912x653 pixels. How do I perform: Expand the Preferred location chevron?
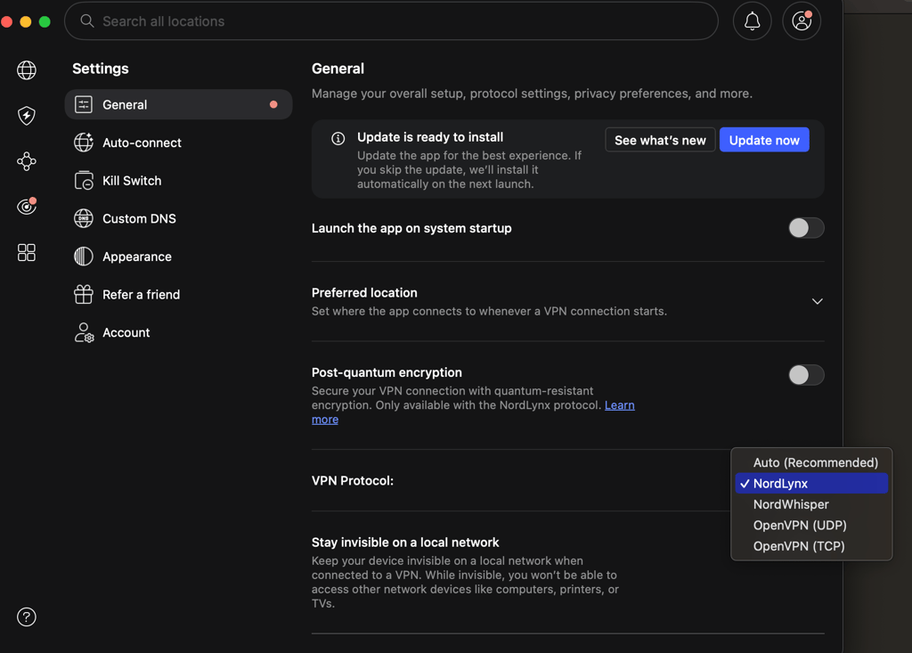tap(818, 301)
